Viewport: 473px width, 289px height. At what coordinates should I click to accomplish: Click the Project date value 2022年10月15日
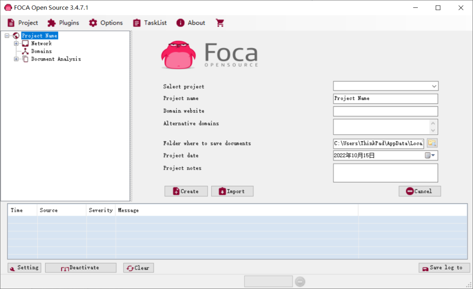pyautogui.click(x=354, y=156)
